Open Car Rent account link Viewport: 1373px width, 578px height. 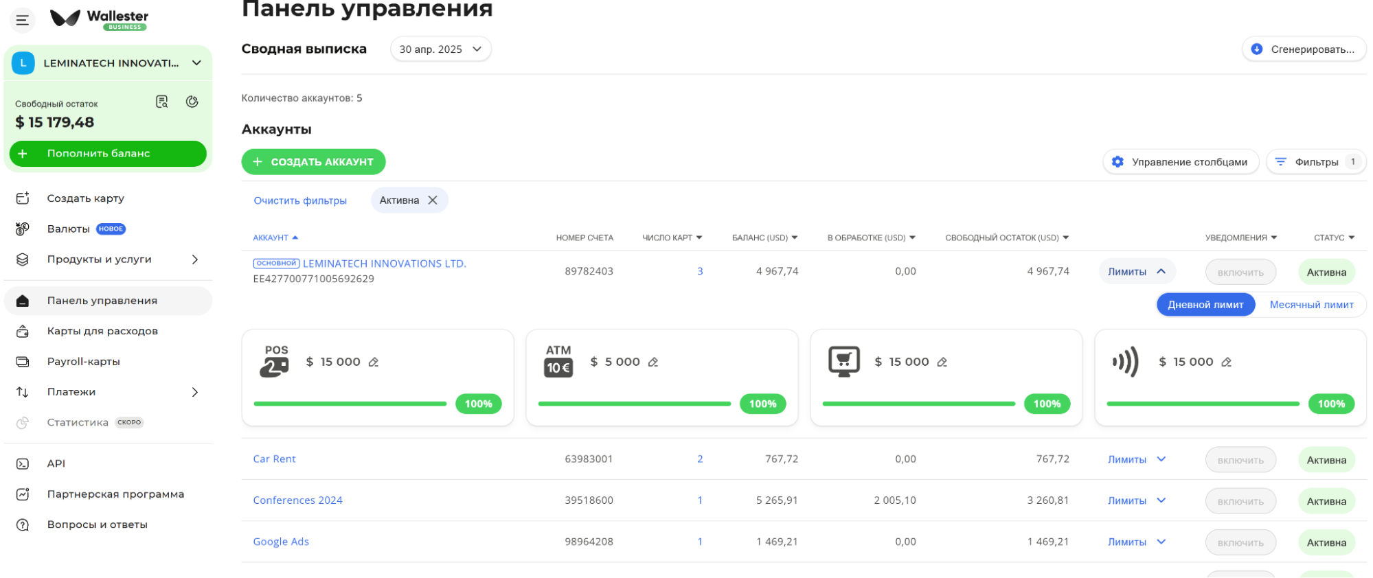274,459
